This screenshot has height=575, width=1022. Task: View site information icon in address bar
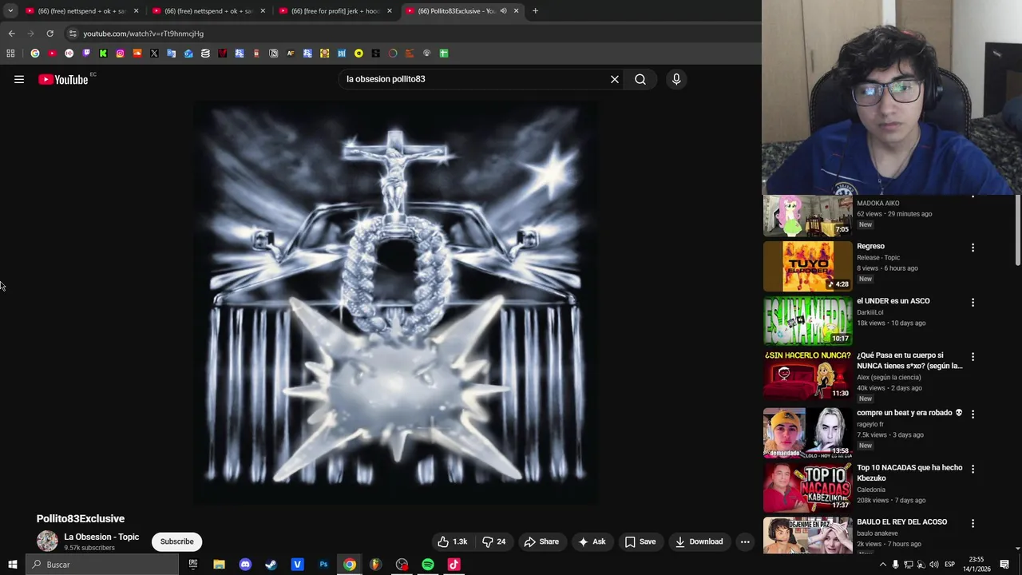[x=73, y=34]
